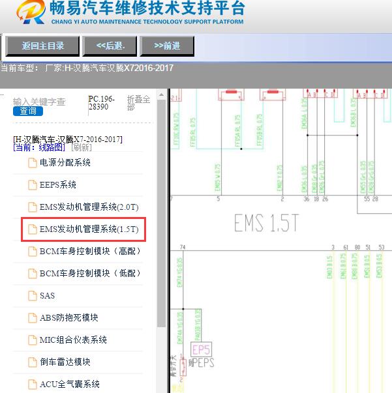
Task: Click the [H-汉腾汽车-汉腾X7-2016-2017] heading
Action: click(x=68, y=139)
